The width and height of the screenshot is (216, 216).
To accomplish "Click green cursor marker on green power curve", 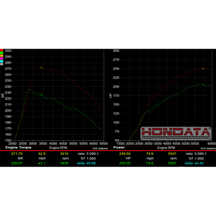I will pos(203,85).
